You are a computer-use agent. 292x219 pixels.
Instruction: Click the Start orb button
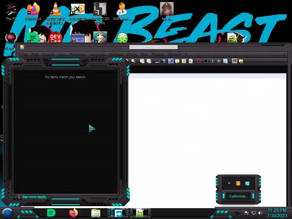point(7,213)
